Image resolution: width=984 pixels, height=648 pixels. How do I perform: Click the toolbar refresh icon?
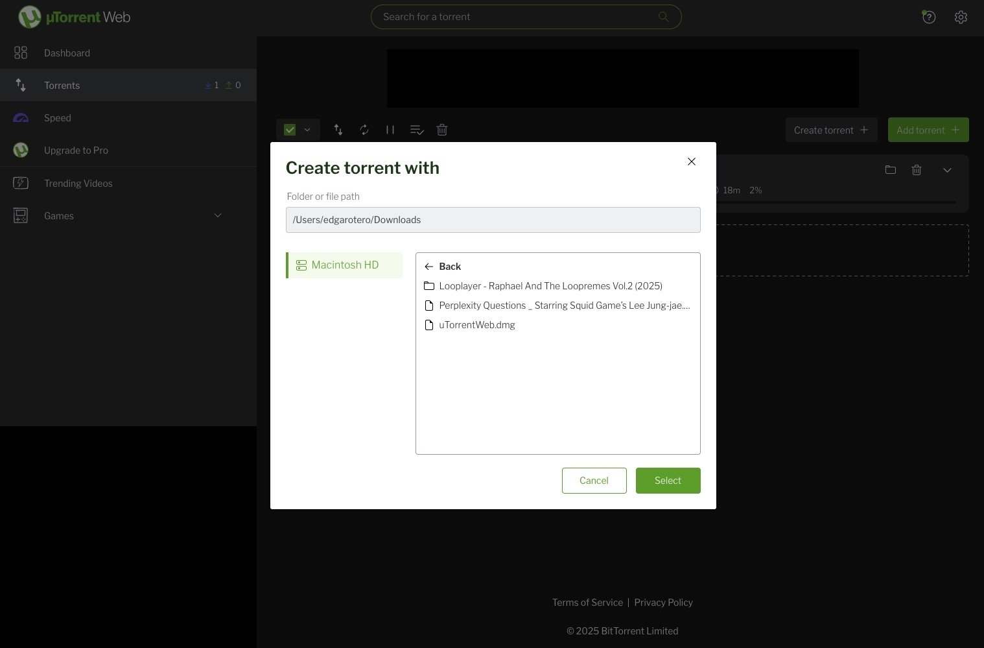point(364,130)
